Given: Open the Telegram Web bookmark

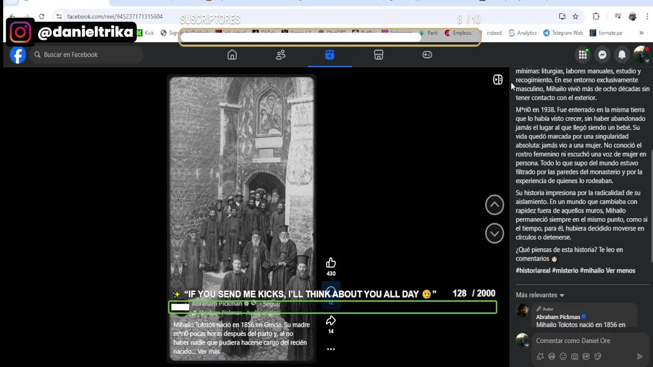Looking at the screenshot, I should pos(563,33).
